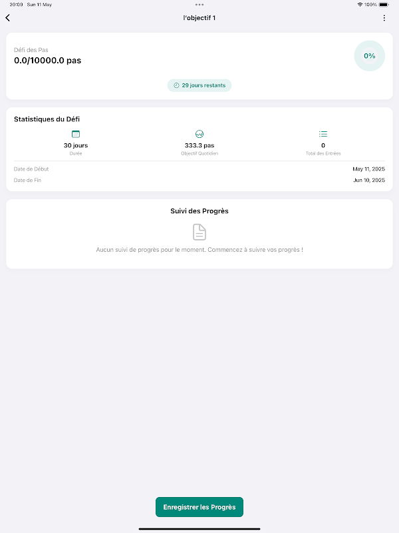The height and width of the screenshot is (533, 399).
Task: Tap the back arrow icon
Action: click(x=7, y=18)
